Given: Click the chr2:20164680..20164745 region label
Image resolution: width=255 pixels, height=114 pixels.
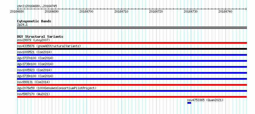Looking at the screenshot, I should click(37, 6).
